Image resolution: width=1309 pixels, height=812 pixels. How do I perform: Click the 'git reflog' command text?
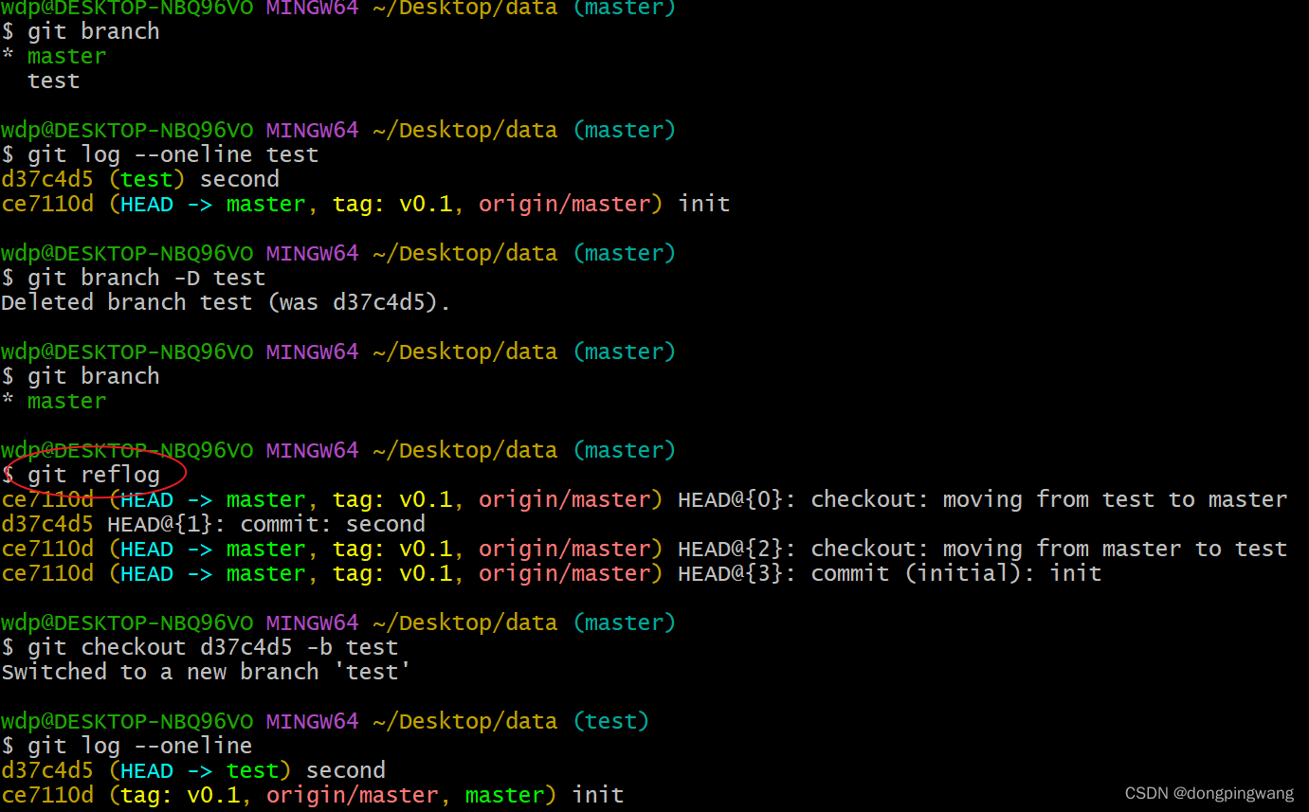93,474
